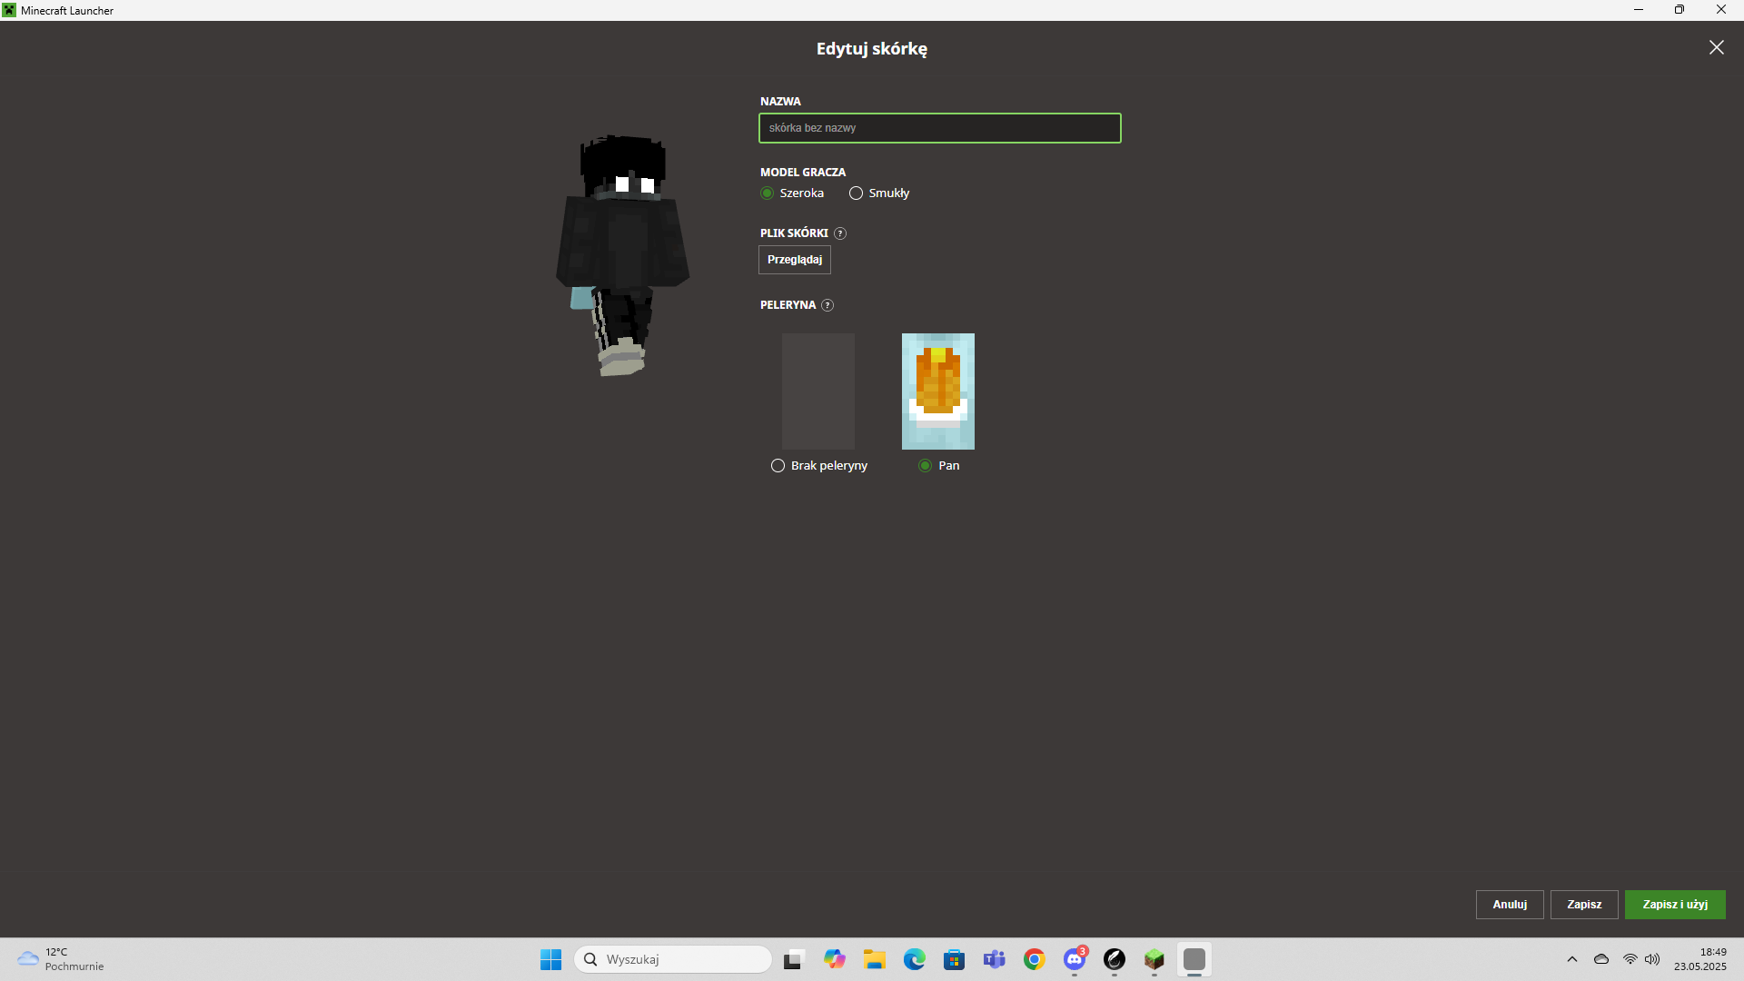1744x981 pixels.
Task: Click the Pan cape thumbnail
Action: (x=938, y=391)
